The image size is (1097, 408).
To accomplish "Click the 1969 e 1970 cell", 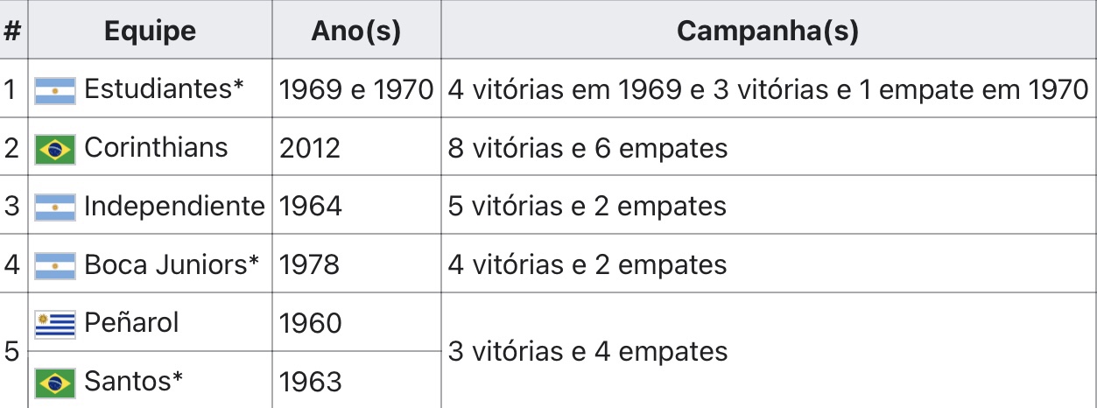I will pos(356,89).
